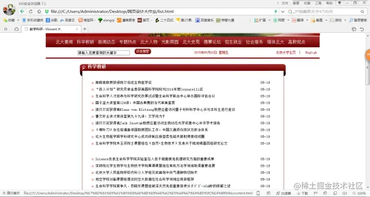Viewport: 370px width, 197px height.
Task: Go to 媒体北大 in navigation bar
Action: tap(275, 42)
